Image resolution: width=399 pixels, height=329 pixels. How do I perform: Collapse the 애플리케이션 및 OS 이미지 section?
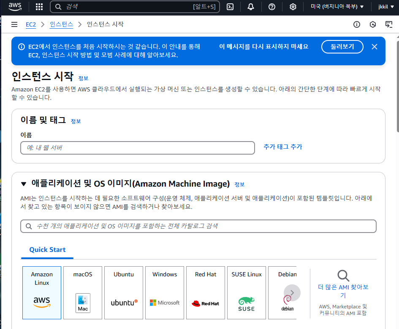(x=24, y=184)
